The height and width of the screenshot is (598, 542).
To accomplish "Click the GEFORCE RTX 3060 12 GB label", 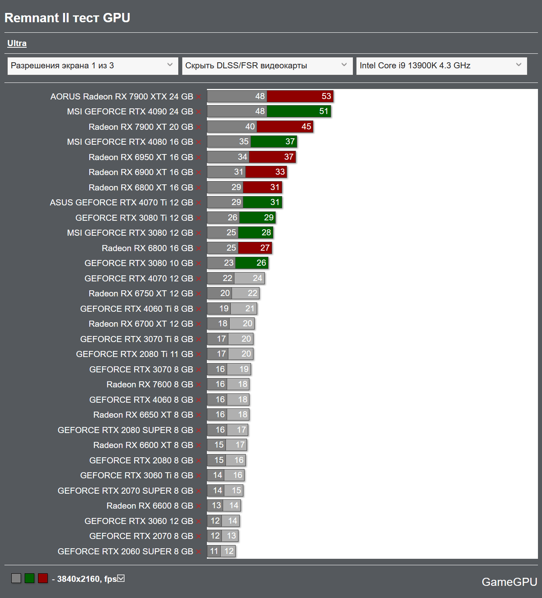I will [139, 521].
